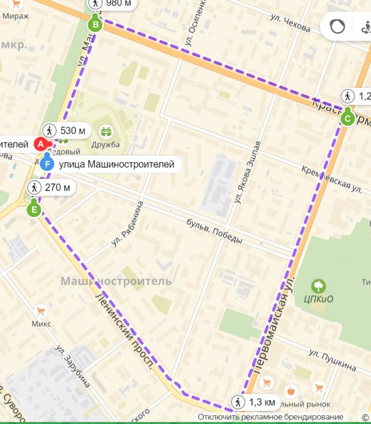The image size is (371, 424).
Task: Select the 980 м walking segment label
Action: click(x=112, y=4)
